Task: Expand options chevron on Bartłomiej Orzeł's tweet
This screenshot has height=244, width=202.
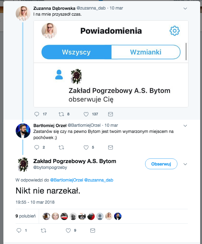Action: [x=185, y=126]
